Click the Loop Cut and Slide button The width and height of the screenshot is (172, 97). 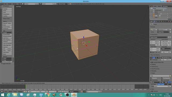7,43
